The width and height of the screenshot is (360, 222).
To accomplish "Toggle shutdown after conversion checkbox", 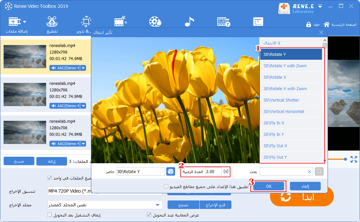I will [x=50, y=215].
